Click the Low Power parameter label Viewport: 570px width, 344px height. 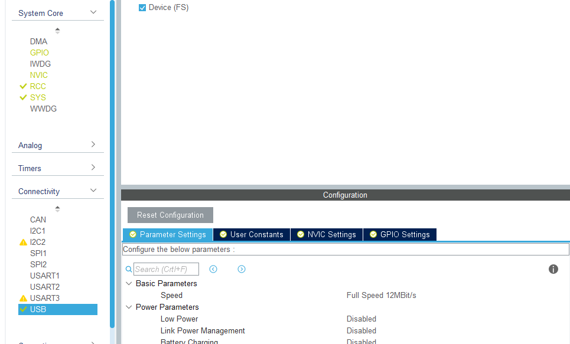point(179,319)
